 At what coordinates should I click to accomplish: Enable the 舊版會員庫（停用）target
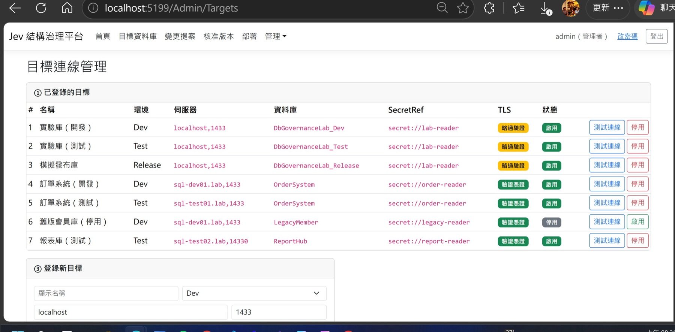637,221
